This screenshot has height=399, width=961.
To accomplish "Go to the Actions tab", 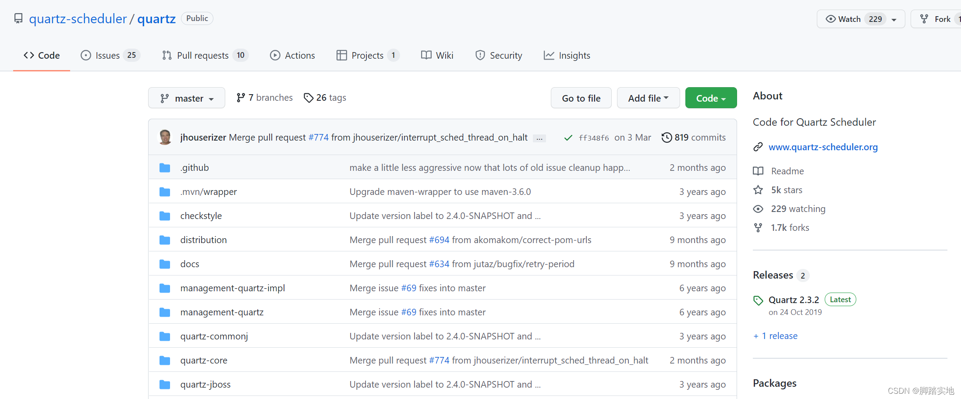I will (x=292, y=56).
